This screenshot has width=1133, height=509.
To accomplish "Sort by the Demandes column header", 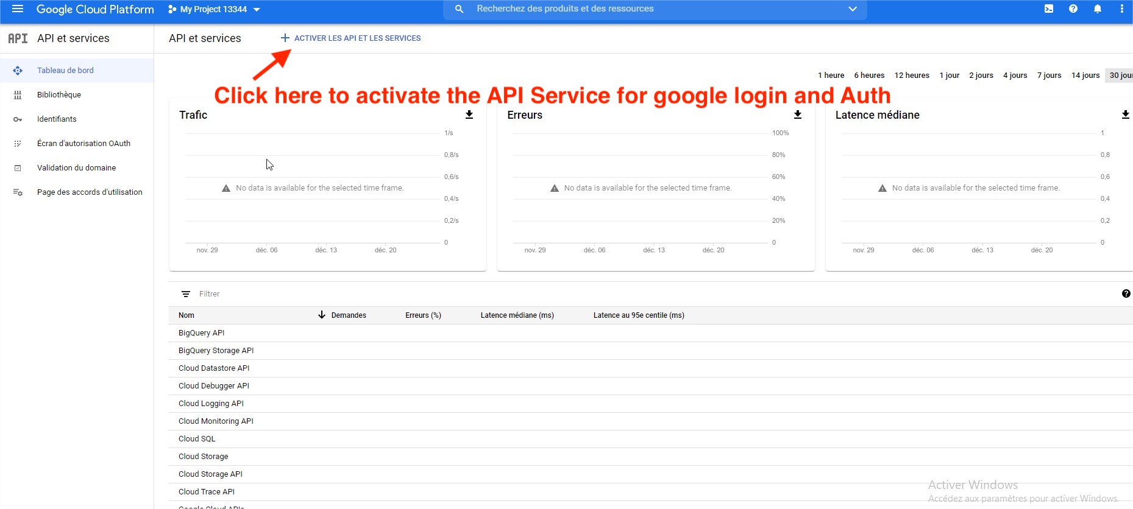I will point(349,315).
